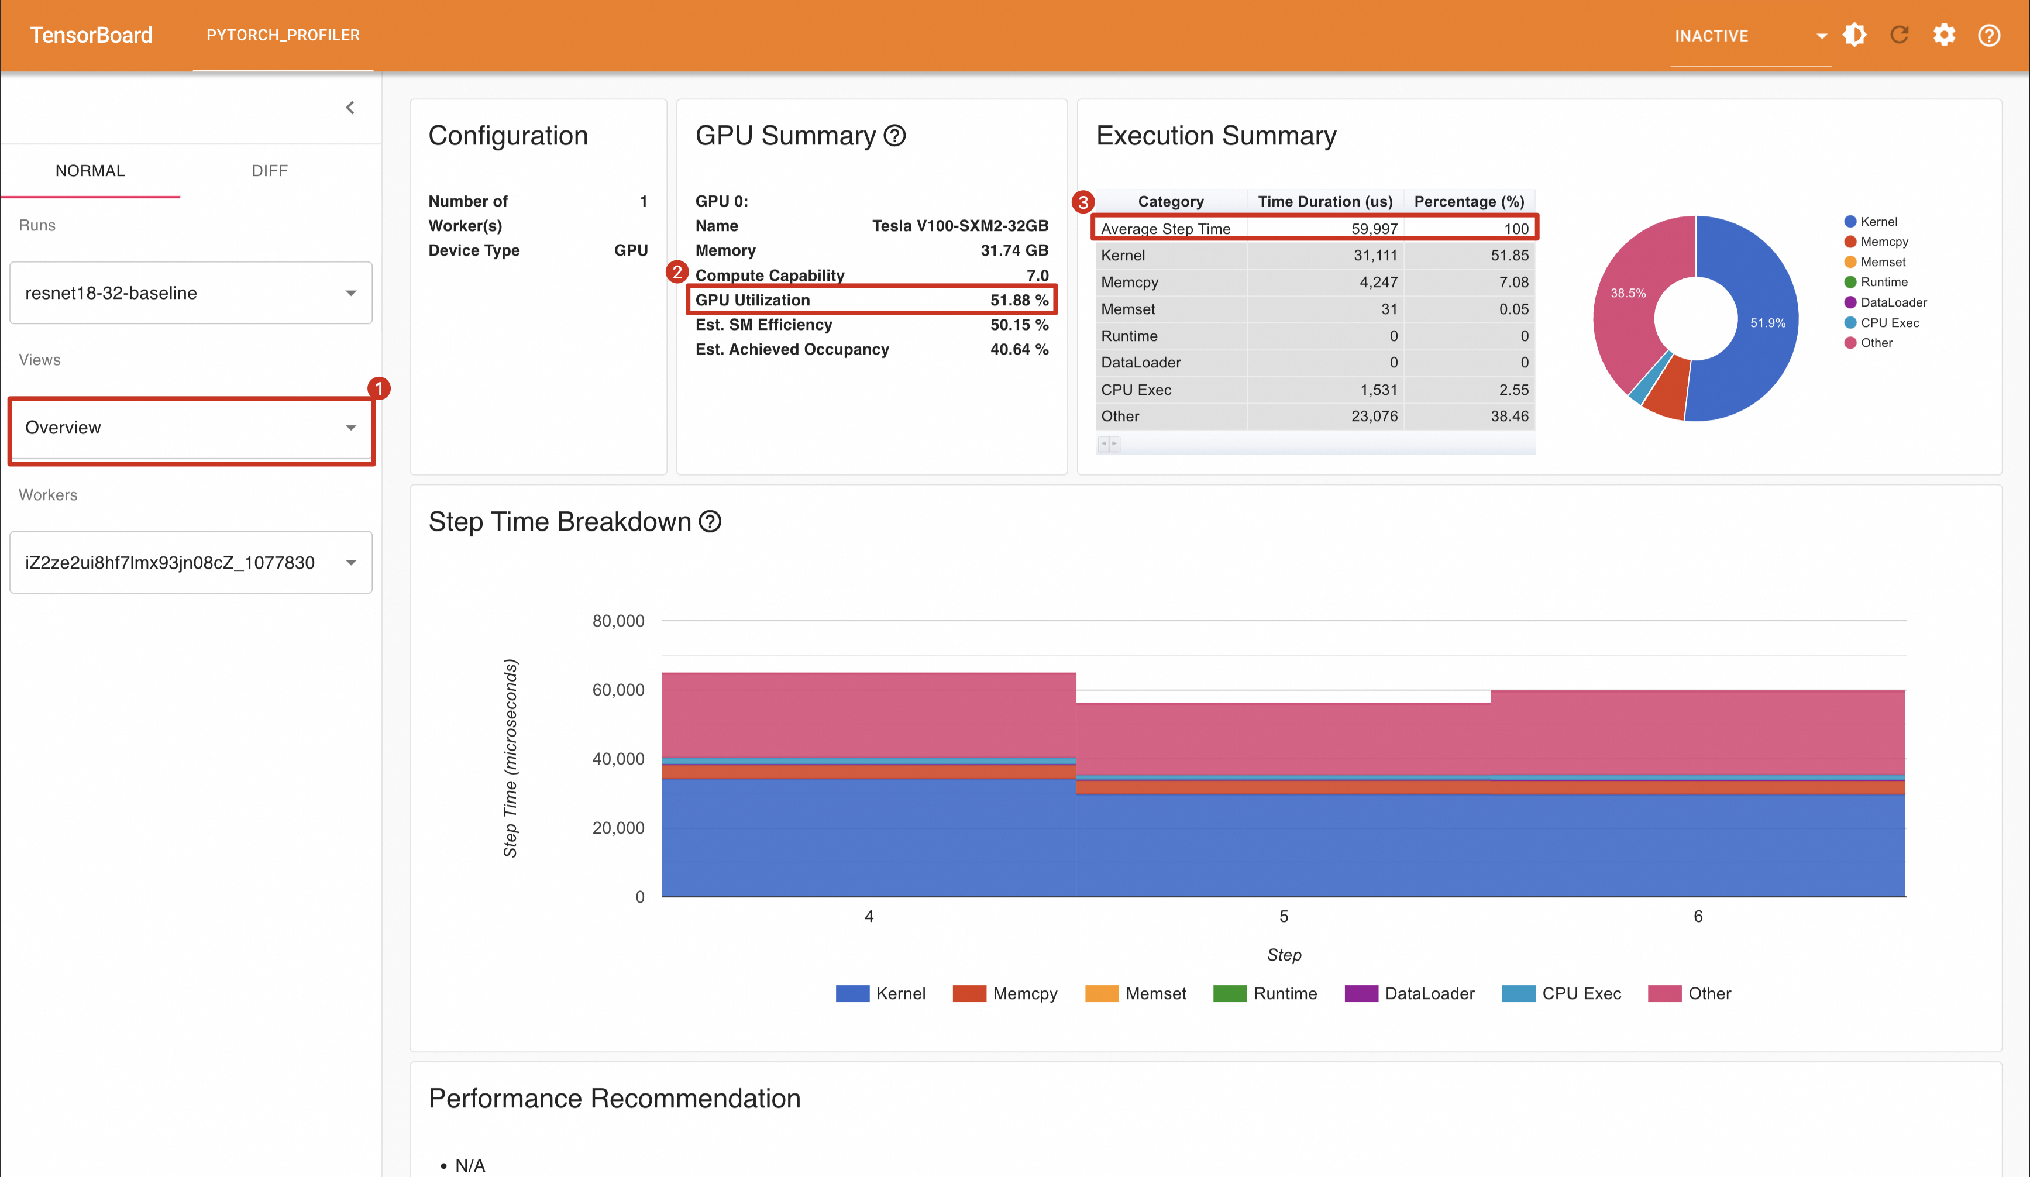Viewport: 2030px width, 1177px height.
Task: Click the Performance Recommendation heading
Action: 614,1099
